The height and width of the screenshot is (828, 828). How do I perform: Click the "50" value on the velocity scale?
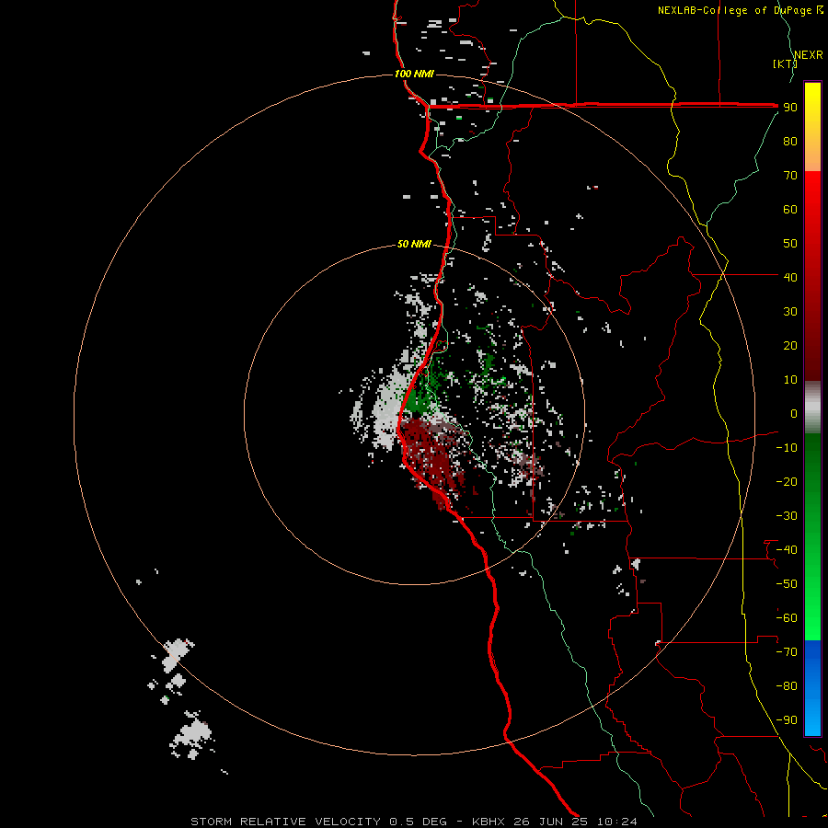coord(790,244)
